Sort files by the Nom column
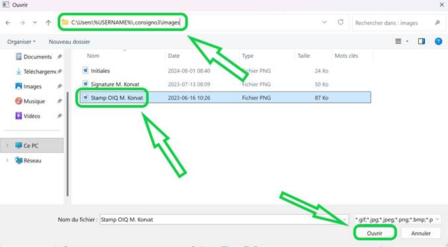The width and height of the screenshot is (448, 247). (93, 56)
